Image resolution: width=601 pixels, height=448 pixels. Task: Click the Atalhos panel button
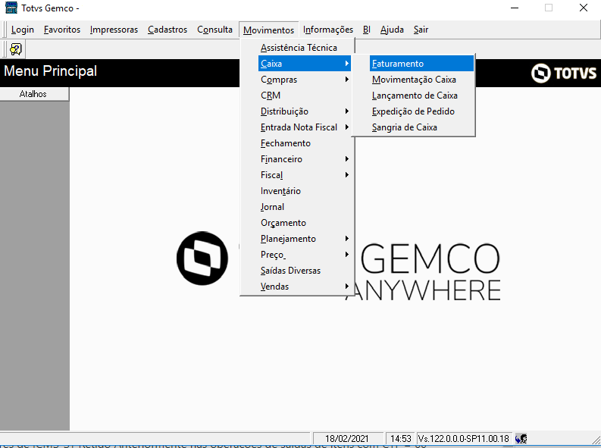(34, 94)
